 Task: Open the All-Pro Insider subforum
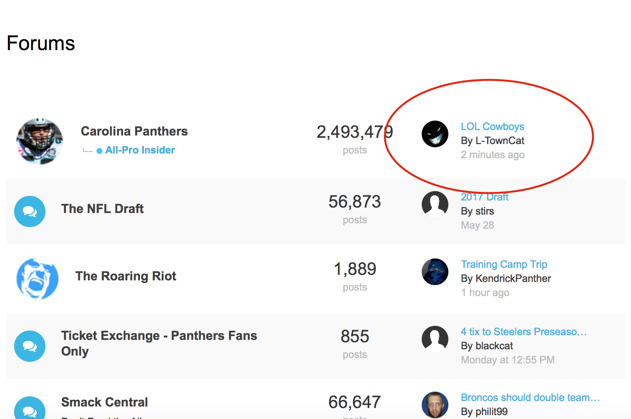pyautogui.click(x=140, y=150)
